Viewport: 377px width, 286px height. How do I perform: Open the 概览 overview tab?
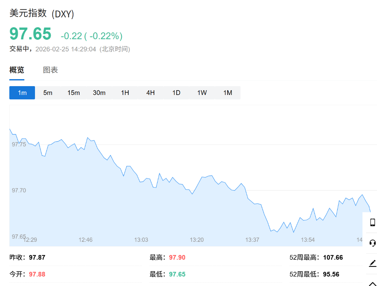coord(17,70)
